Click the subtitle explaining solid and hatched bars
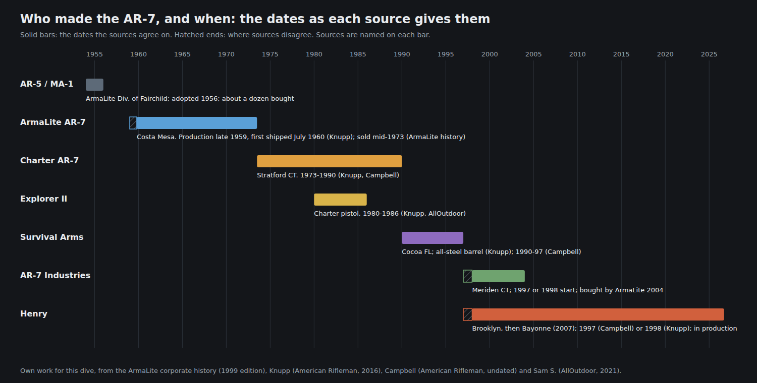757x383 pixels. coord(225,35)
